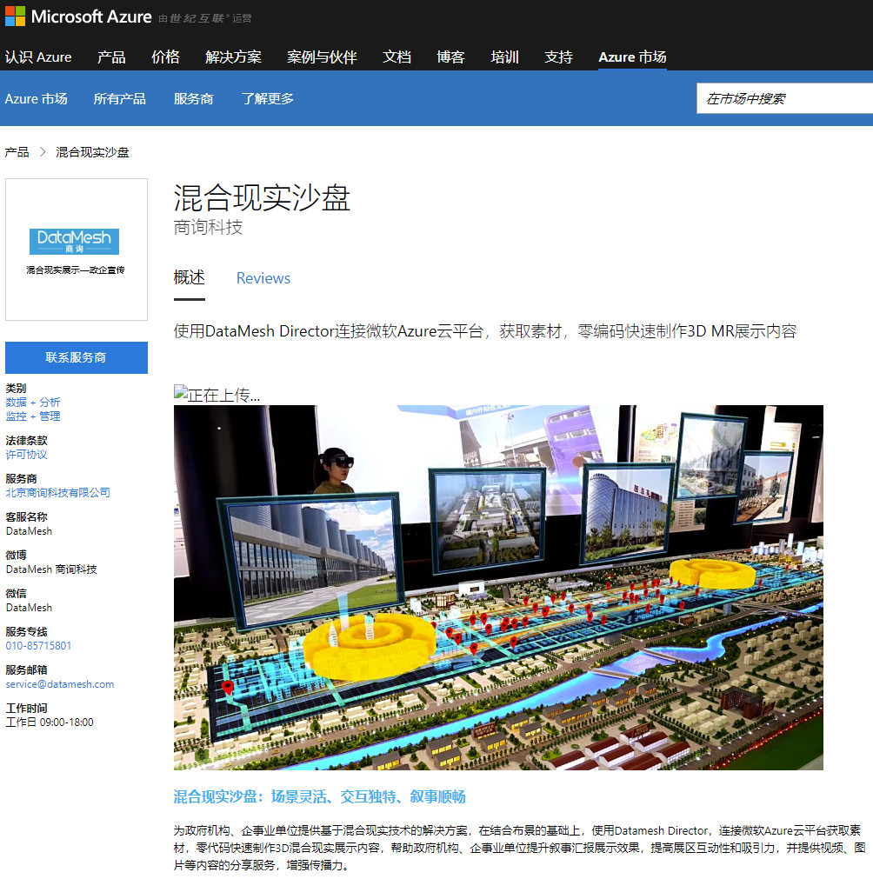
Task: Open the 服务商 sub-navigation link
Action: tap(193, 98)
